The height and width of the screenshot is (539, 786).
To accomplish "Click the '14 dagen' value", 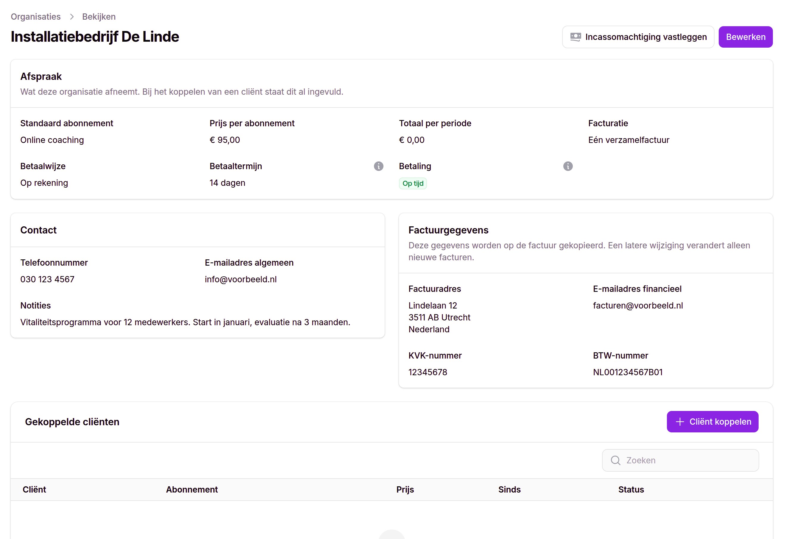I will coord(227,183).
